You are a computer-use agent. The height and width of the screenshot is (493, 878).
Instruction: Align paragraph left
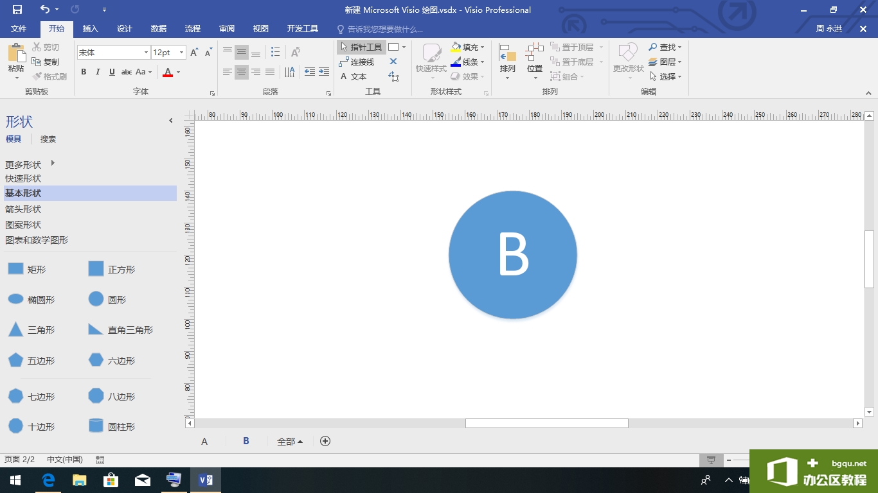click(228, 72)
